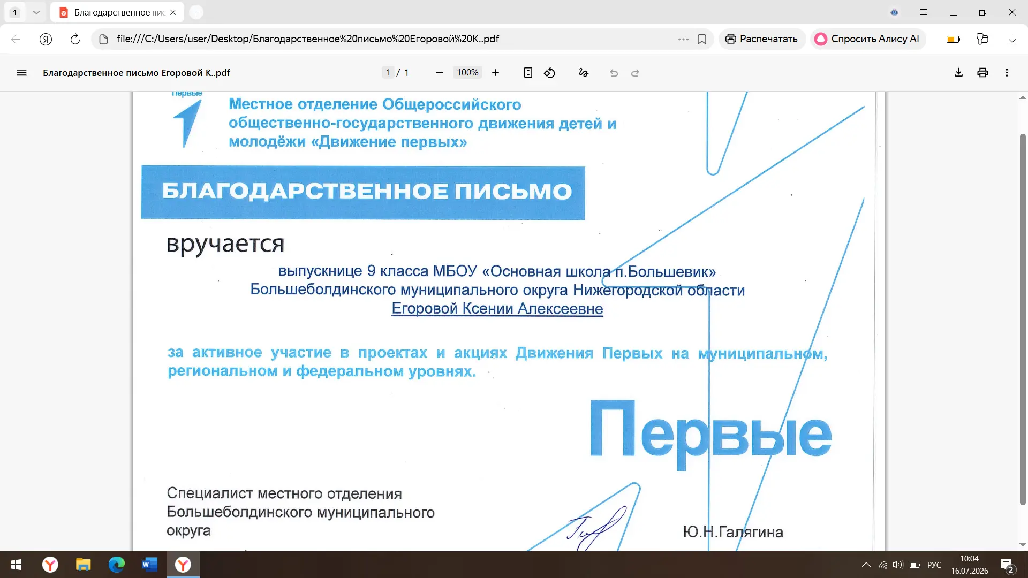Open the Alice assistant icon in title bar

(894, 12)
